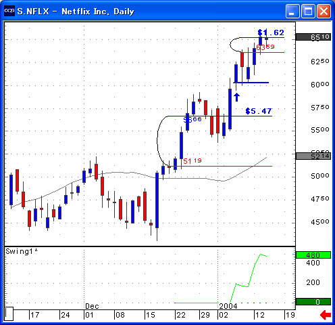Image resolution: width=335 pixels, height=325 pixels.
Task: Click the '5000' price scale label
Action: coord(320,176)
